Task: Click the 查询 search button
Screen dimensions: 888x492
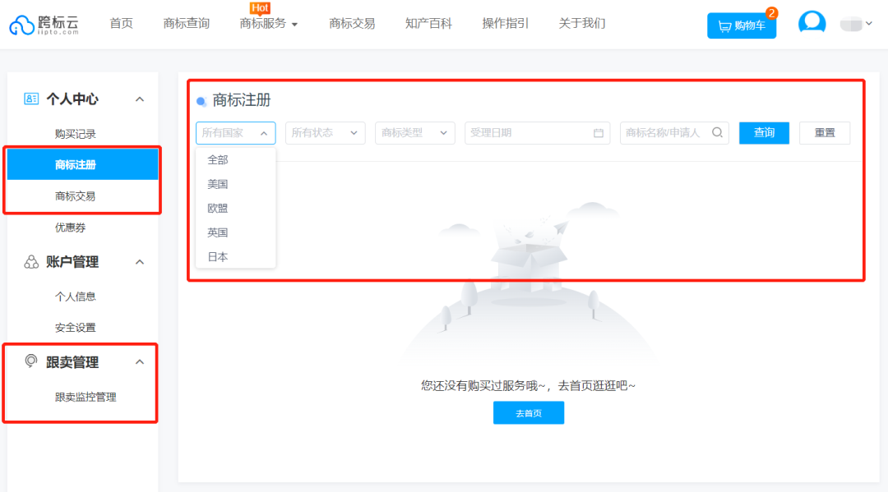Action: click(764, 132)
